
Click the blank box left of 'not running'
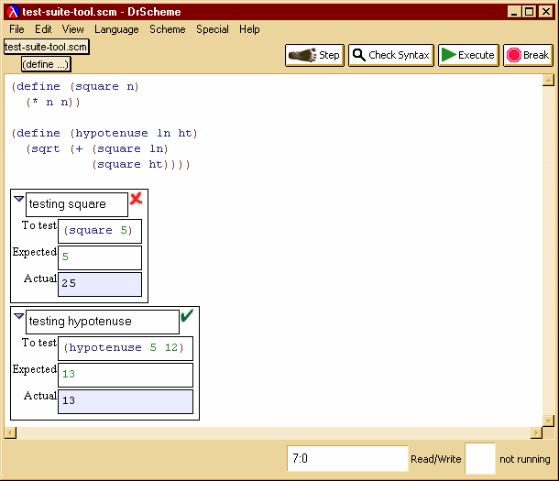480,458
